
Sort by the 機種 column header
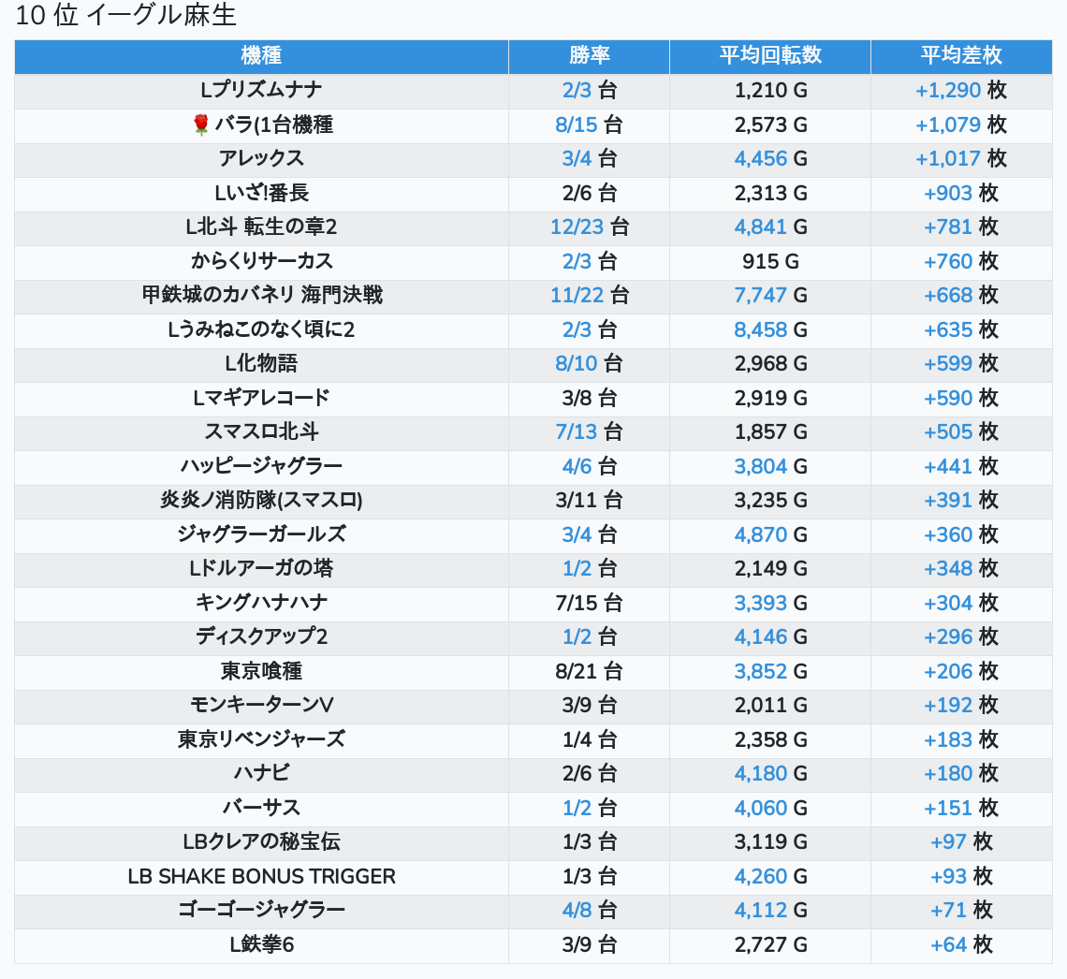[x=261, y=55]
